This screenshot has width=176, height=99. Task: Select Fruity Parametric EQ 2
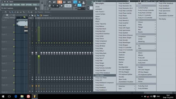click(x=126, y=8)
